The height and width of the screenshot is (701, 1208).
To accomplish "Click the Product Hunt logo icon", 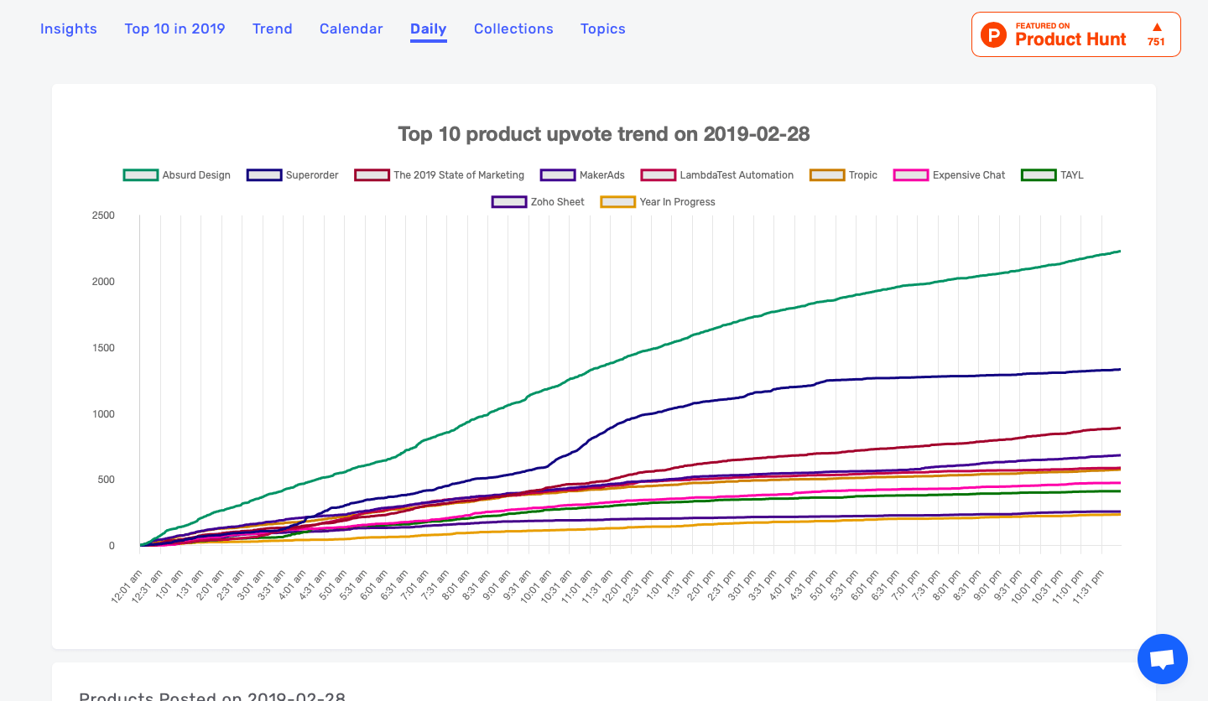I will pyautogui.click(x=994, y=35).
